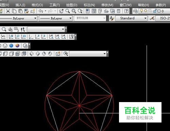The image size is (170, 131).
Task: Open the 窗口(W) menu
Action: pyautogui.click(x=125, y=5)
